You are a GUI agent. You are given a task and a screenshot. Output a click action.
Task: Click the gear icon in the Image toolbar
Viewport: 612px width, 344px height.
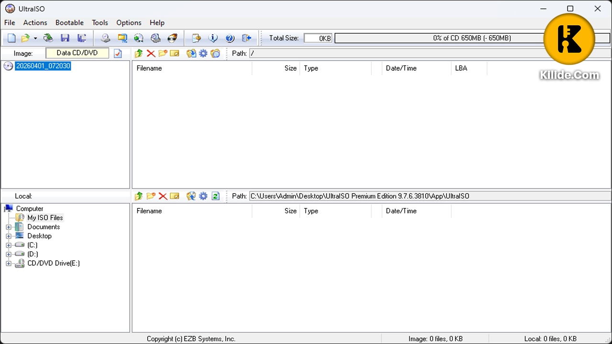[x=203, y=54]
